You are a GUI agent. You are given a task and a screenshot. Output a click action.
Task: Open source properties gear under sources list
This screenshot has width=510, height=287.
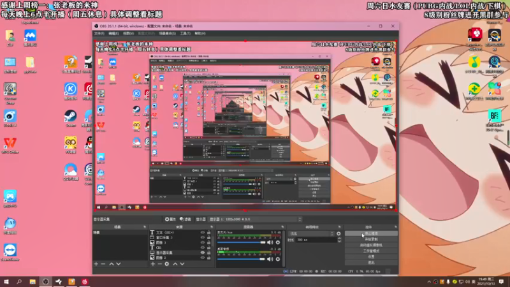167,264
